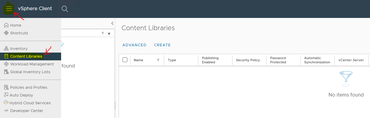Sort by Name using the arrow icon
The image size is (370, 118).
coord(158,60)
